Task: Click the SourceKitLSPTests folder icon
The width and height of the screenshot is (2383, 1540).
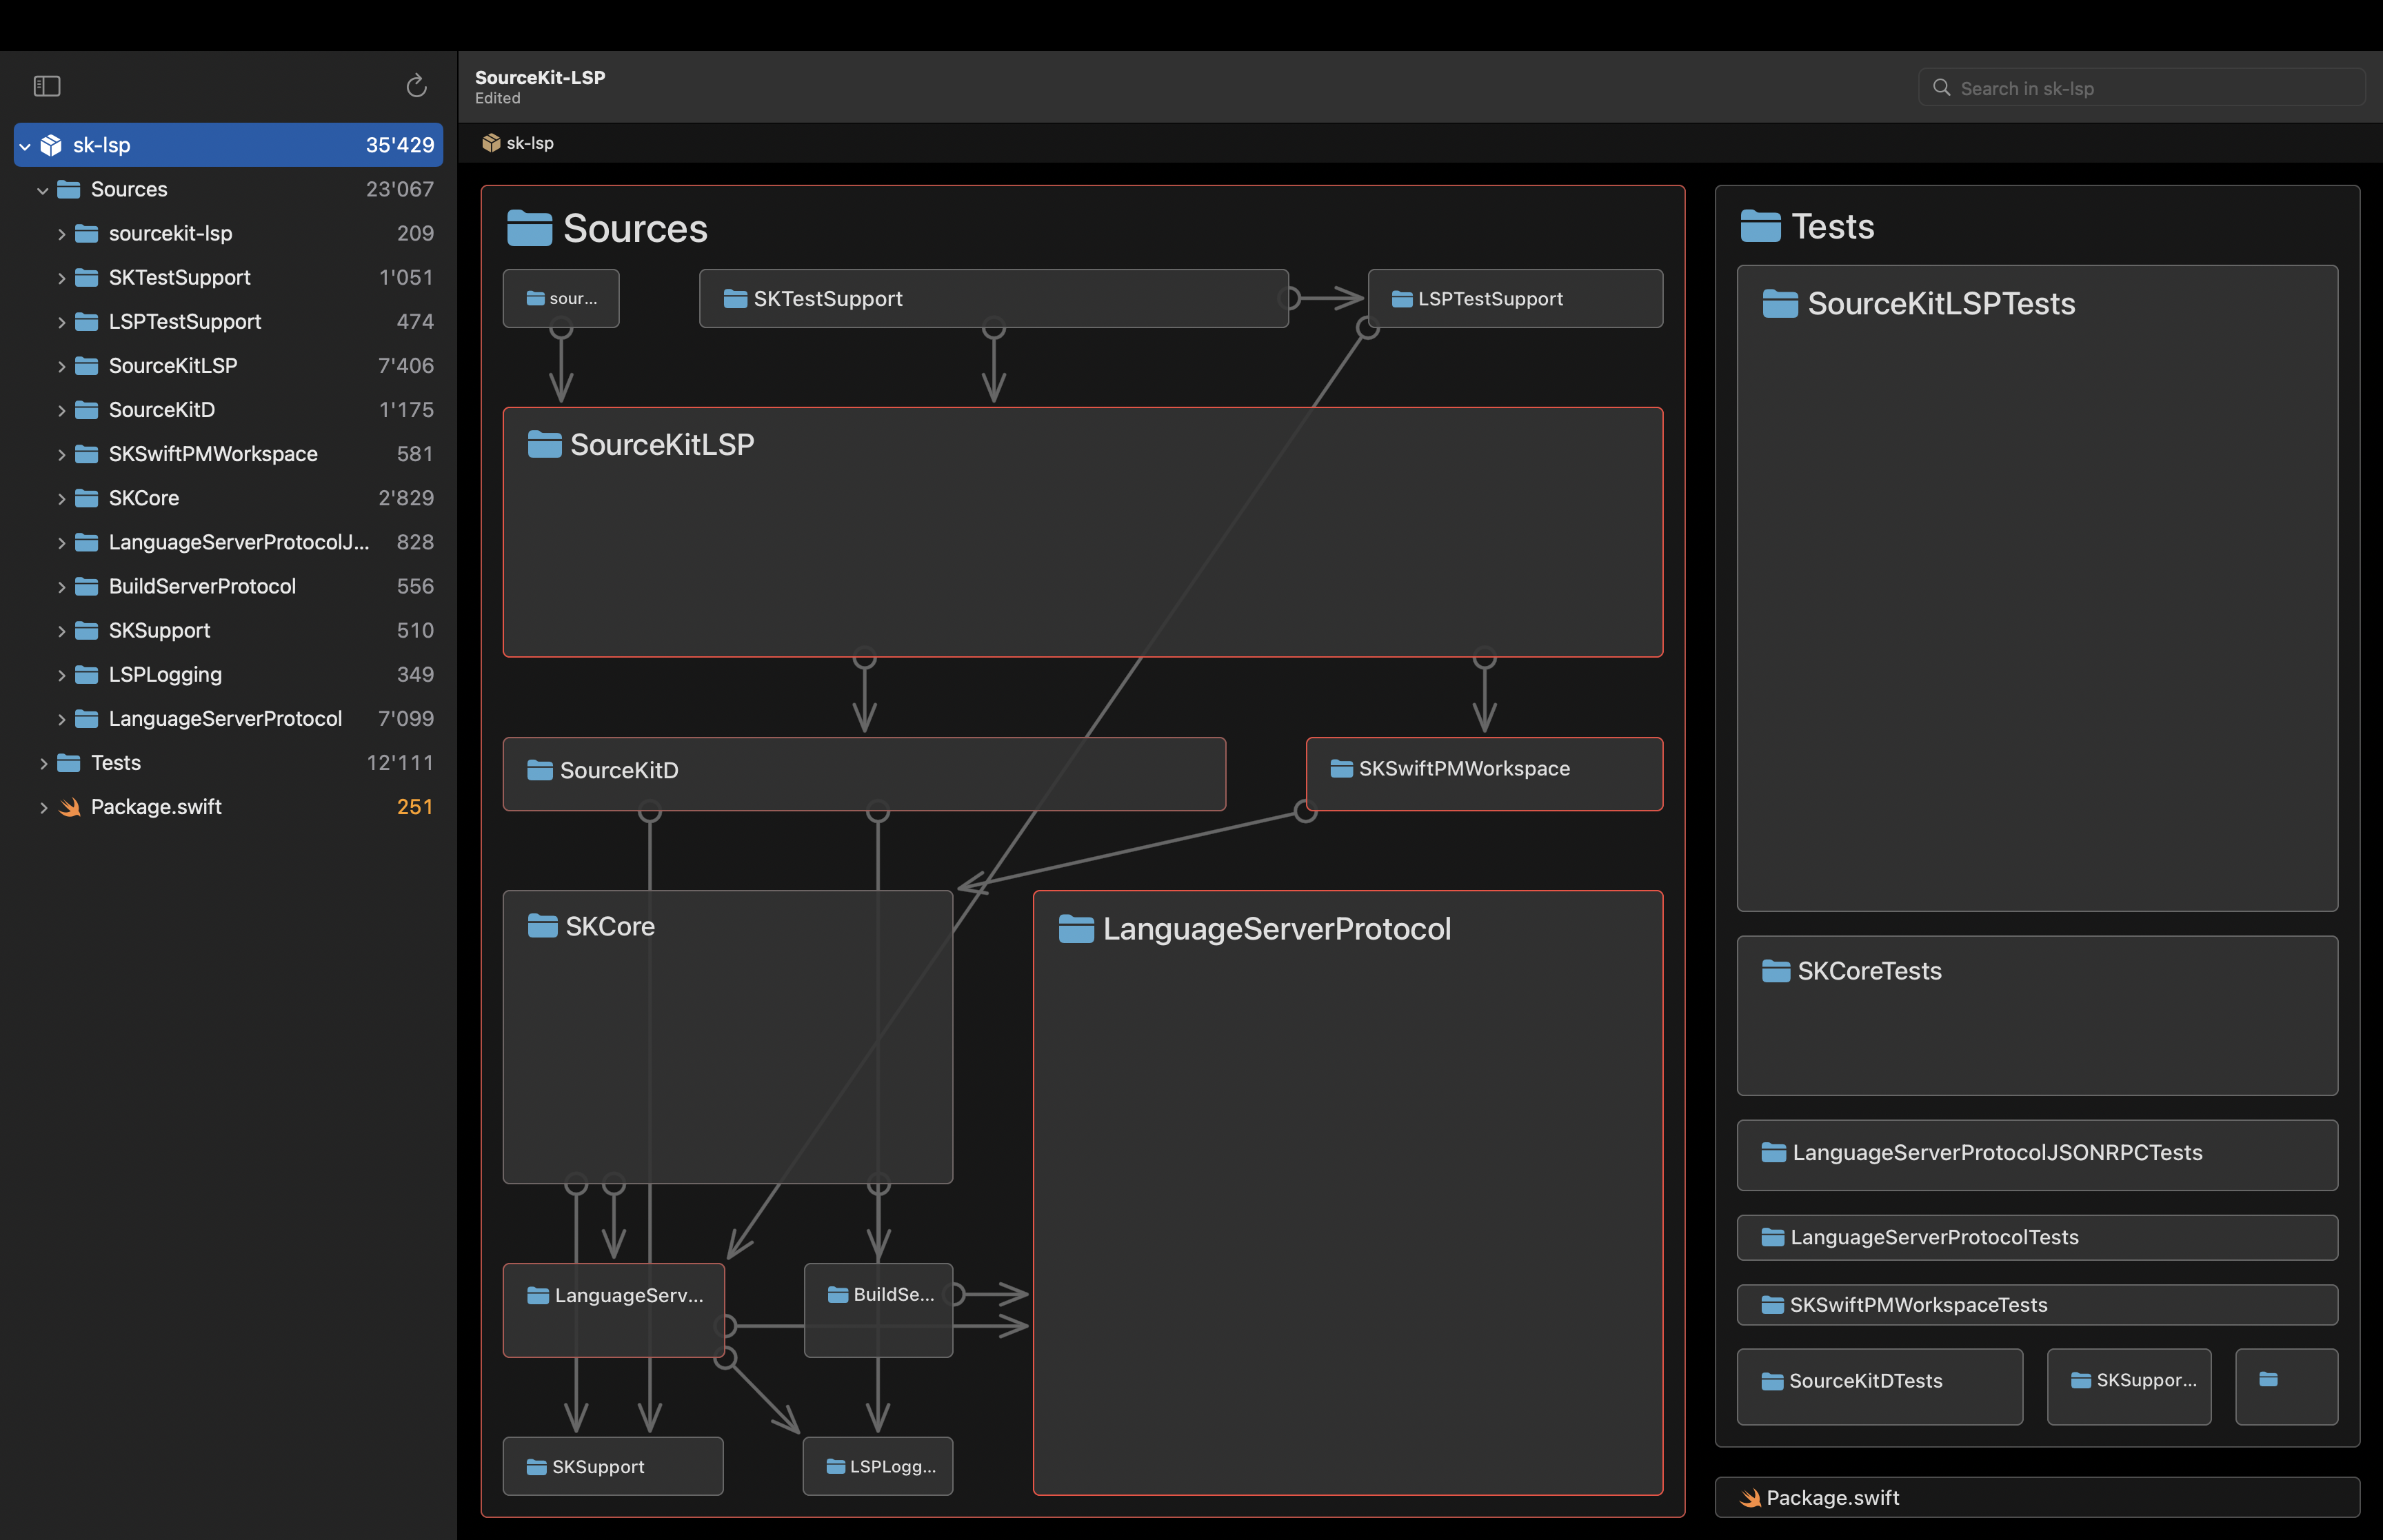Action: pyautogui.click(x=1780, y=303)
